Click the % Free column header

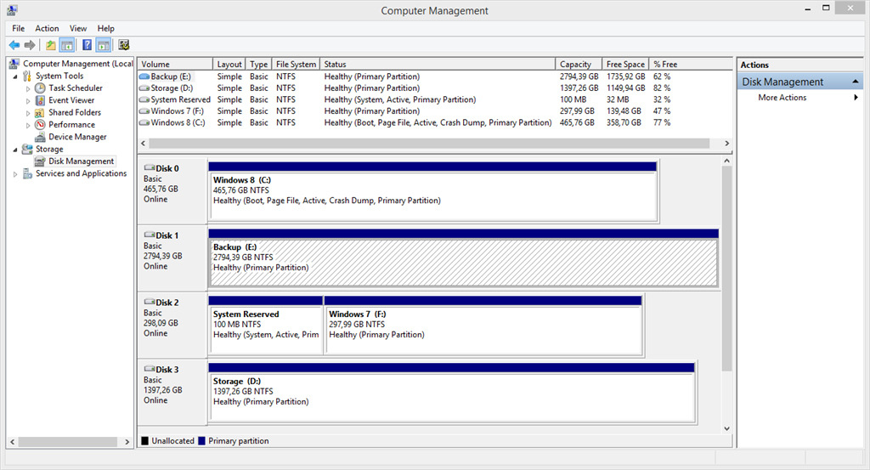[690, 65]
